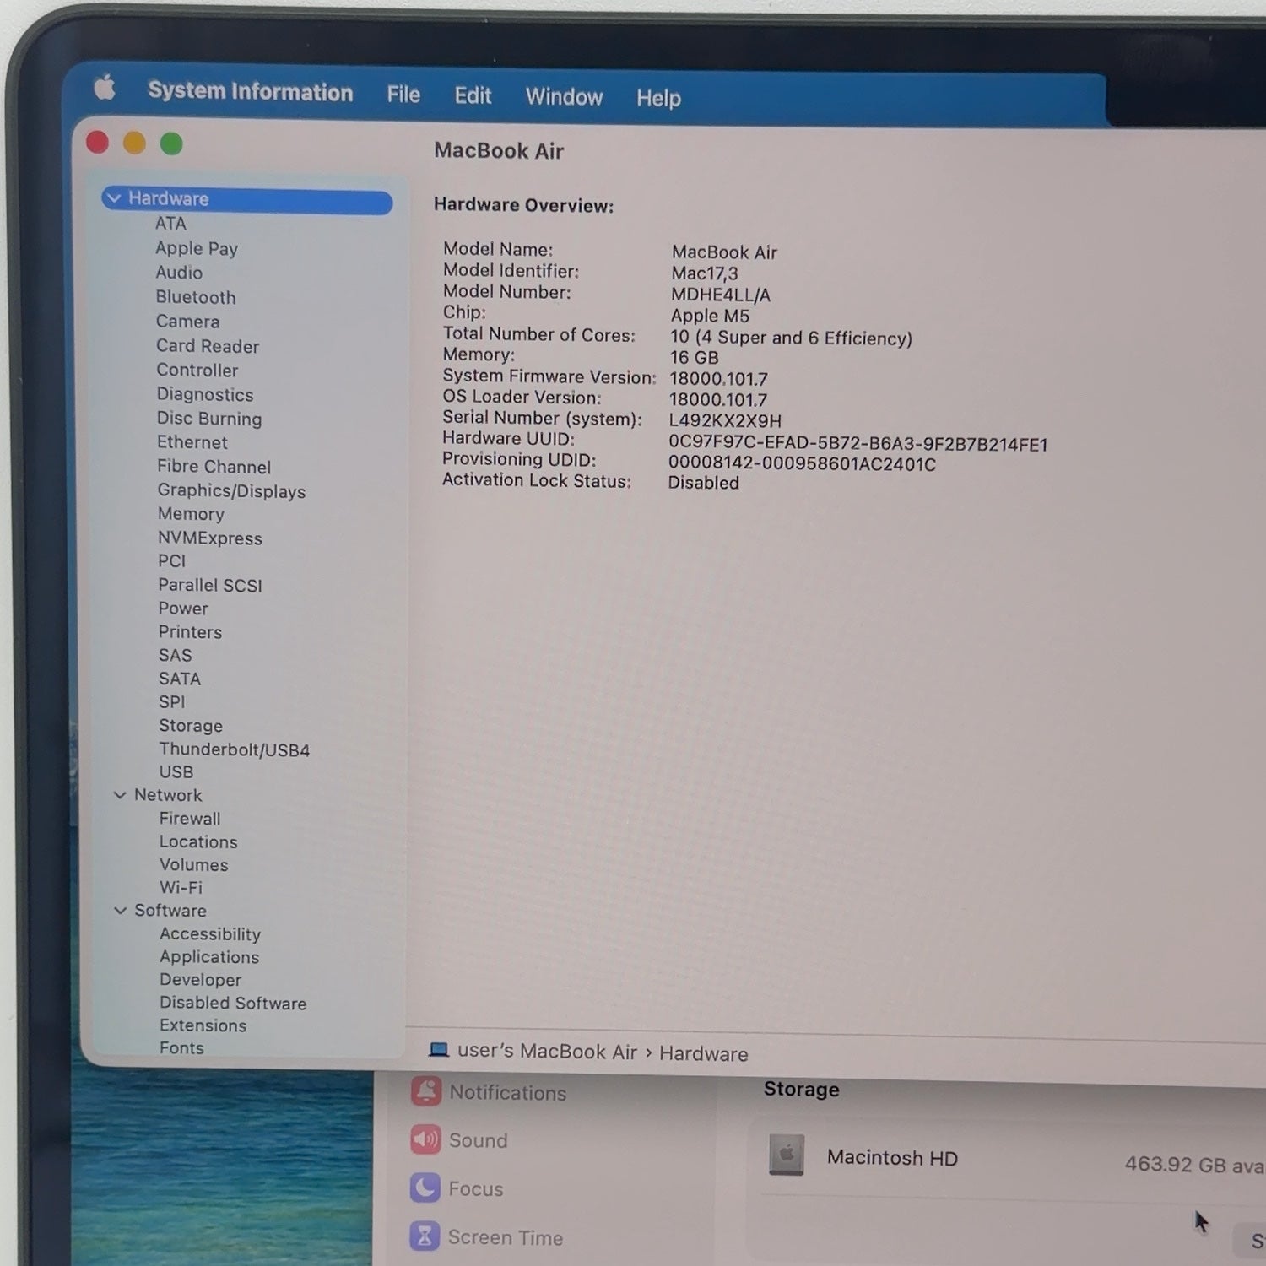1266x1266 pixels.
Task: Select Firewall in the sidebar
Action: click(x=190, y=819)
